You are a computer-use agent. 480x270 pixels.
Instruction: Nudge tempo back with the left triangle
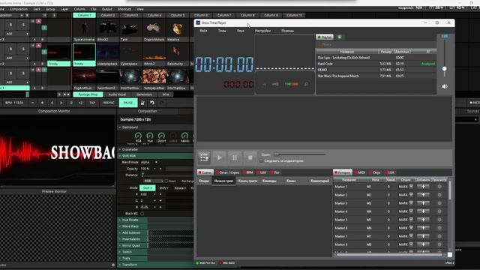52,103
